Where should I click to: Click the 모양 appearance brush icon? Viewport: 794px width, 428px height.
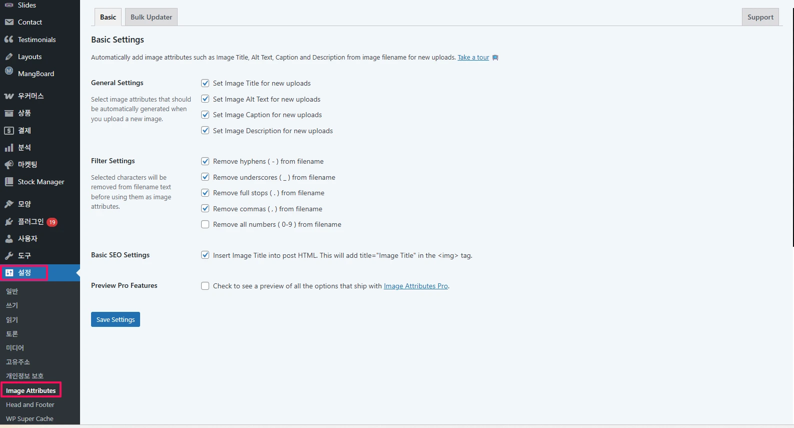pyautogui.click(x=9, y=204)
